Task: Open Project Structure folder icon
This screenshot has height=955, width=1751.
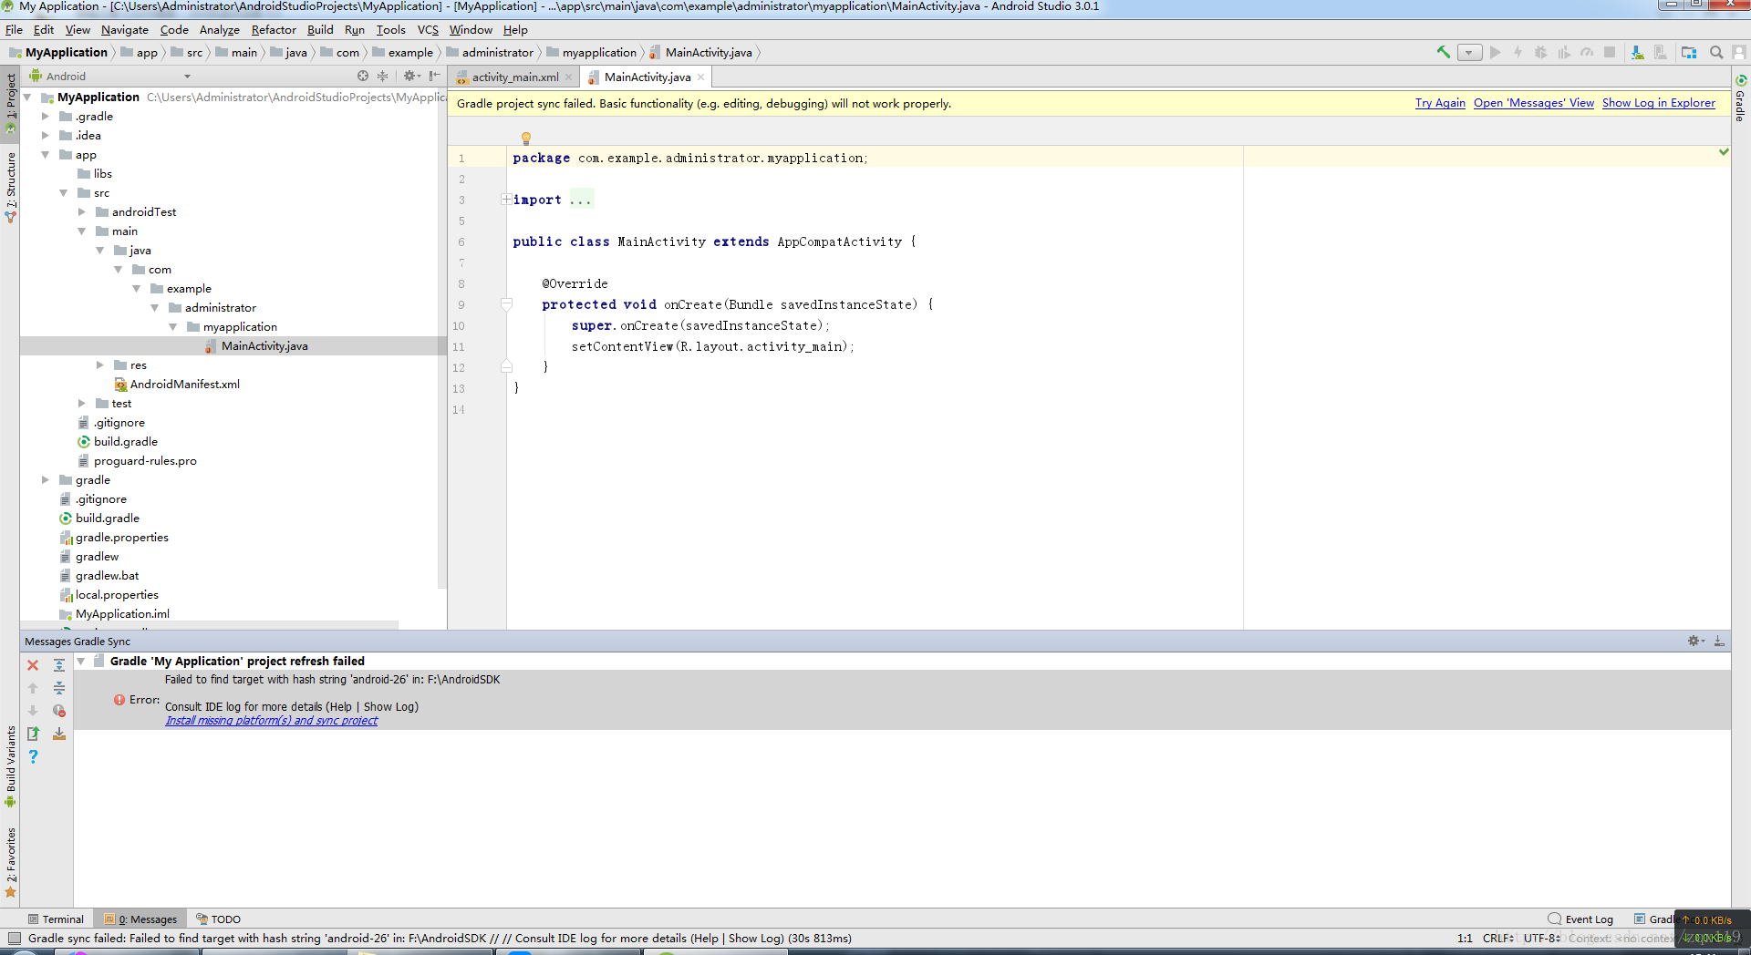Action: point(1689,53)
